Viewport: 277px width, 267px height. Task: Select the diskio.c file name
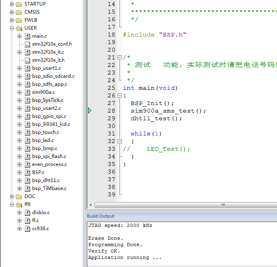41,212
